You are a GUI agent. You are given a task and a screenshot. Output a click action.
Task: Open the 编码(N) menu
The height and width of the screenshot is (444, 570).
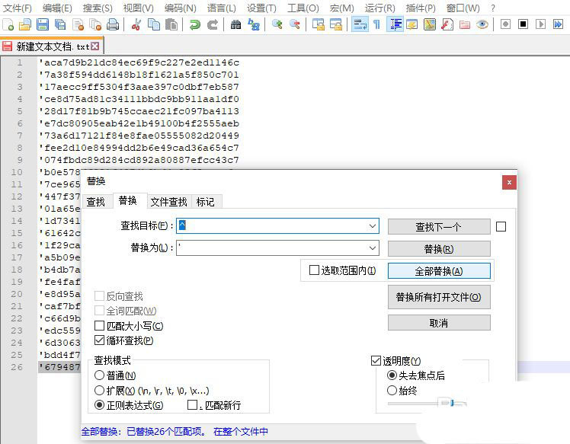tap(181, 8)
